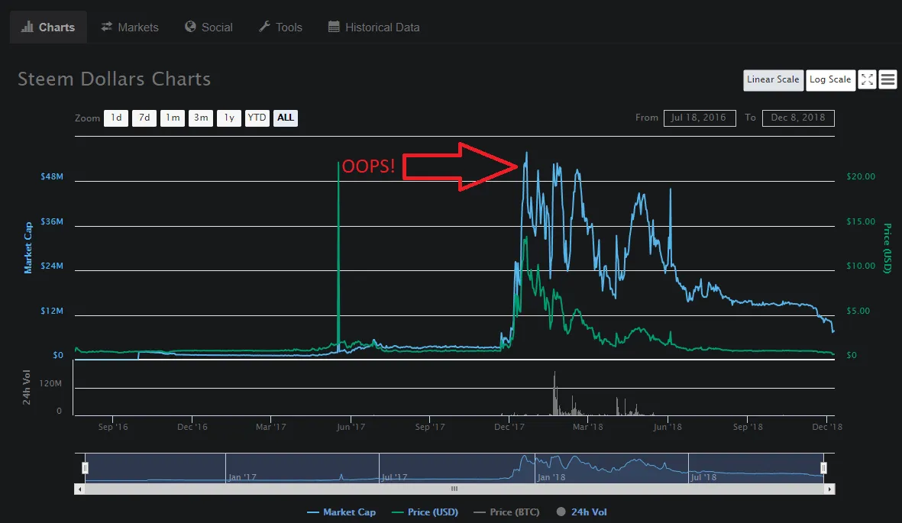The image size is (902, 523).
Task: Click the bar chart icon on Charts tab
Action: click(x=27, y=27)
